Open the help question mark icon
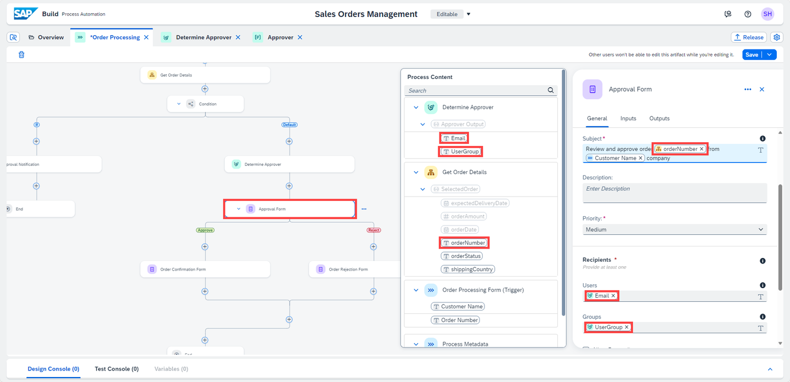Viewport: 790px width, 382px height. pos(748,14)
